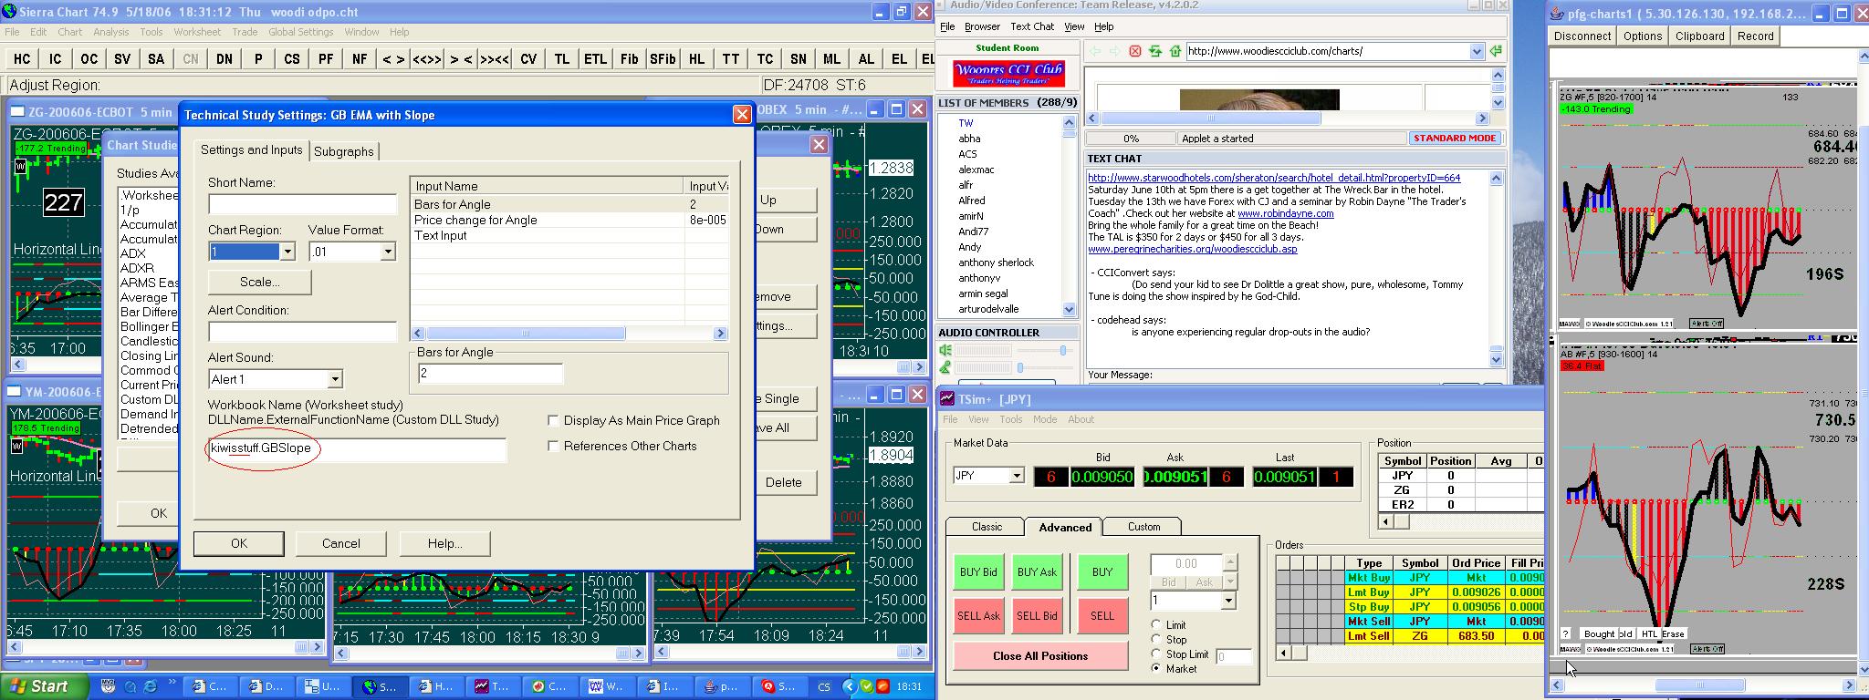Adjust the speaker volume slider in Audio Controller
This screenshot has height=700, width=1869.
pyautogui.click(x=1062, y=351)
